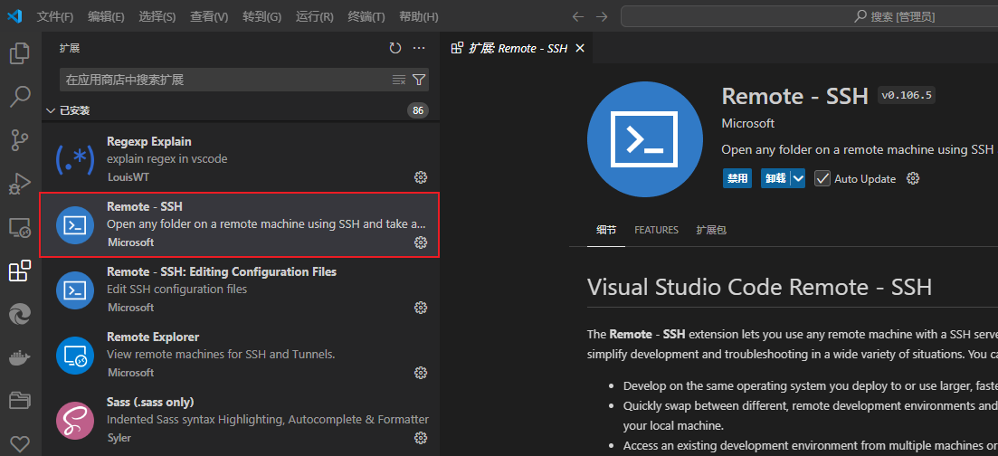
Task: Select the 扩展: Remote - SSH editor tab
Action: click(517, 48)
